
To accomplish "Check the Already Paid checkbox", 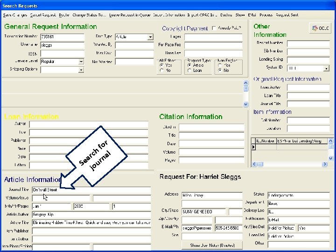I will [214, 28].
